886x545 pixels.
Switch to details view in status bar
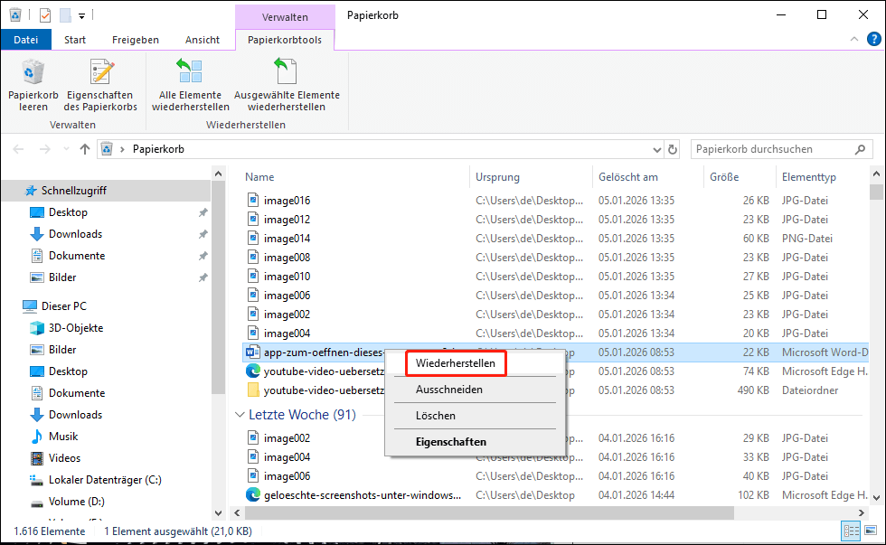[x=851, y=531]
